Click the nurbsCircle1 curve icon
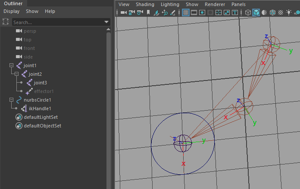The height and width of the screenshot is (189, 300). (x=19, y=100)
